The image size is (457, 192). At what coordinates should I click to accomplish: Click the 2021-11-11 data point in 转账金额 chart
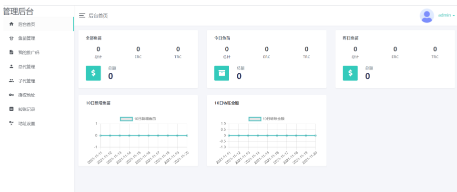coord(229,136)
